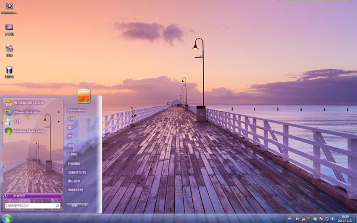Image resolution: width=357 pixels, height=223 pixels.
Task: Click the white volume speaker tray icon
Action: (x=333, y=219)
